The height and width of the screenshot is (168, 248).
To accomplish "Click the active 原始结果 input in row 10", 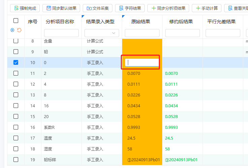I will (x=142, y=62).
